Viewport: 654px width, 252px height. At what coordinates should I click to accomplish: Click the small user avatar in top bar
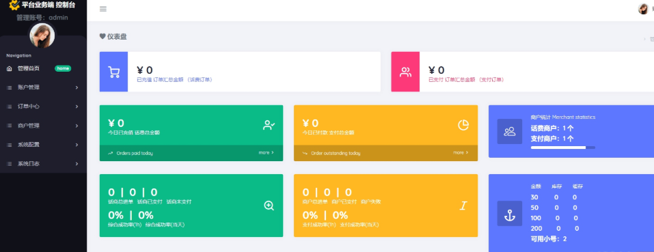point(643,9)
